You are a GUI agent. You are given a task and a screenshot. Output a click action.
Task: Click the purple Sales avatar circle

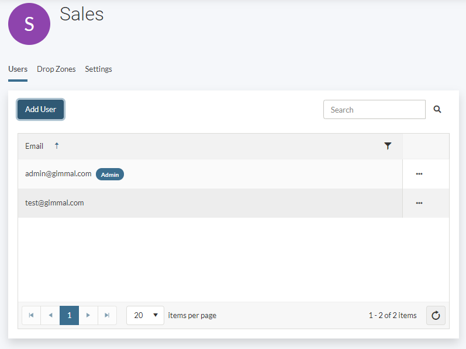(x=29, y=24)
